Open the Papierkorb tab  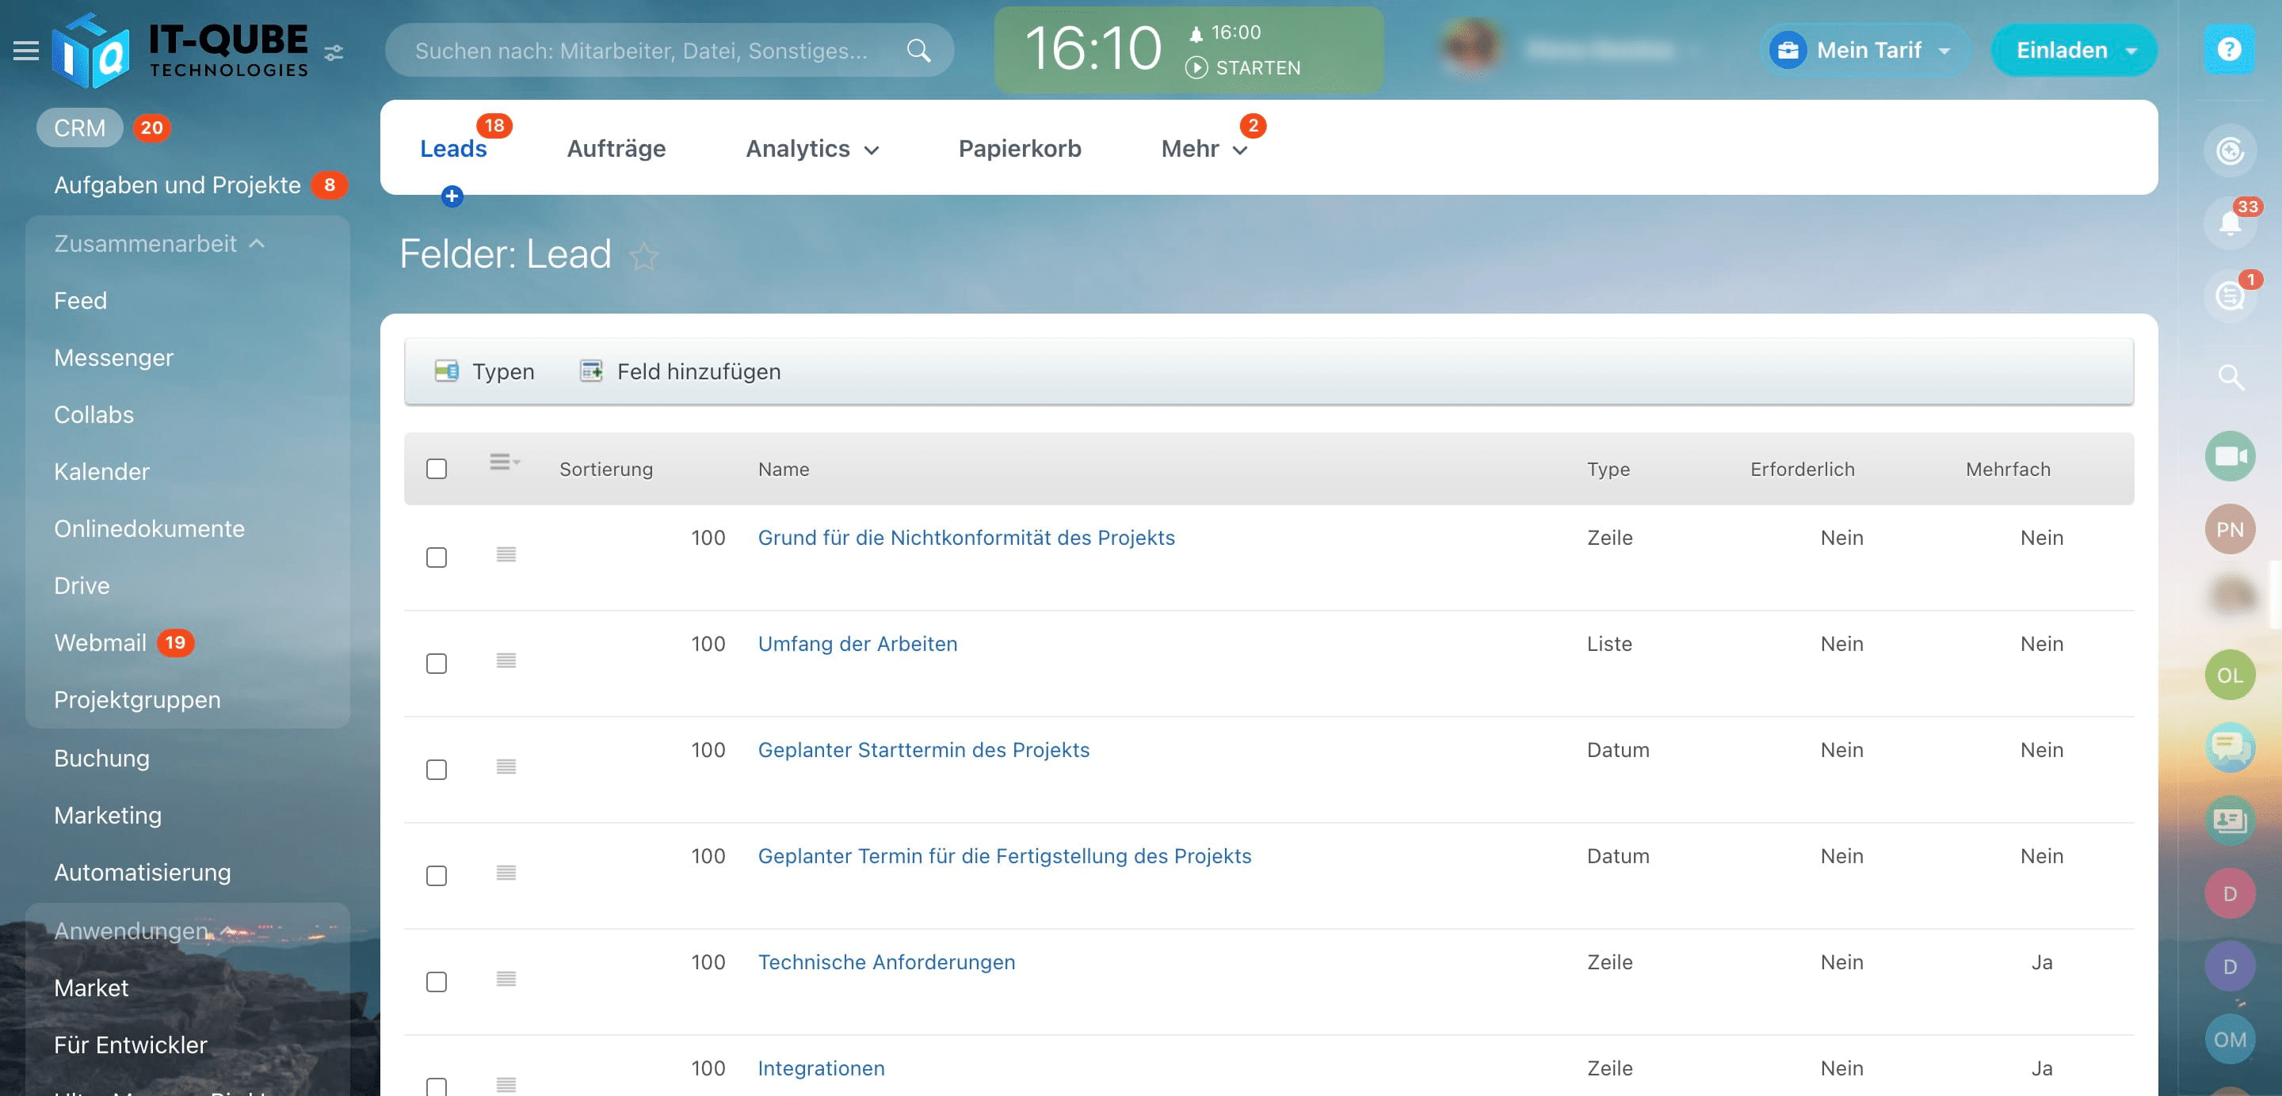coord(1019,149)
